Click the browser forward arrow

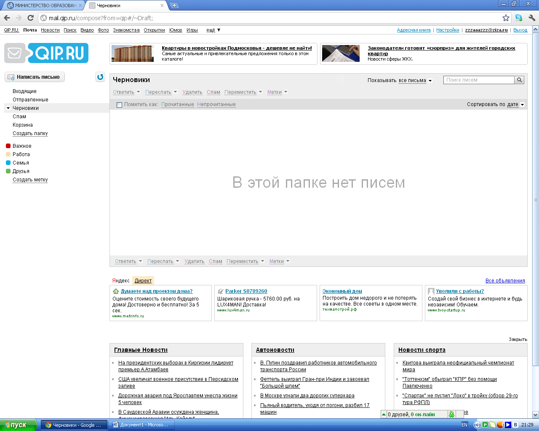19,18
